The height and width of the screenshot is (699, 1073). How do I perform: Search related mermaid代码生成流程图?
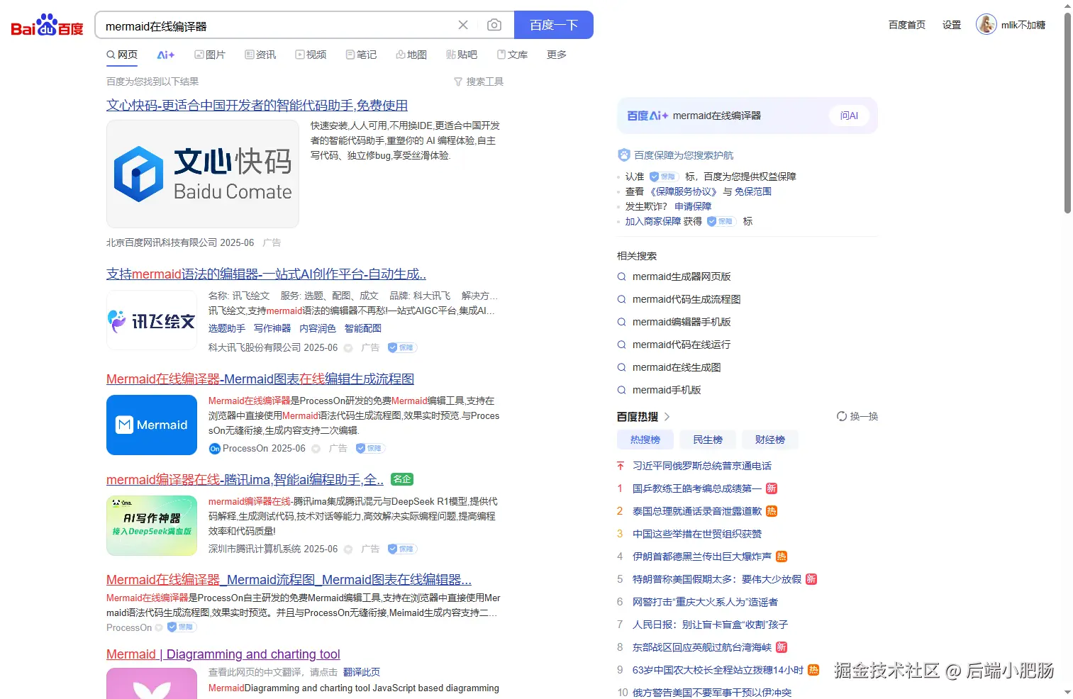[686, 299]
